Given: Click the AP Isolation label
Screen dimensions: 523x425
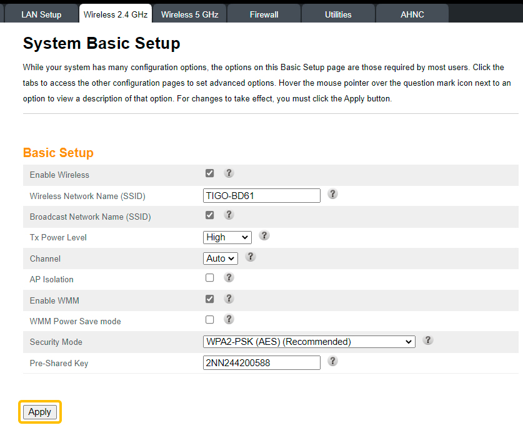Looking at the screenshot, I should pos(51,280).
